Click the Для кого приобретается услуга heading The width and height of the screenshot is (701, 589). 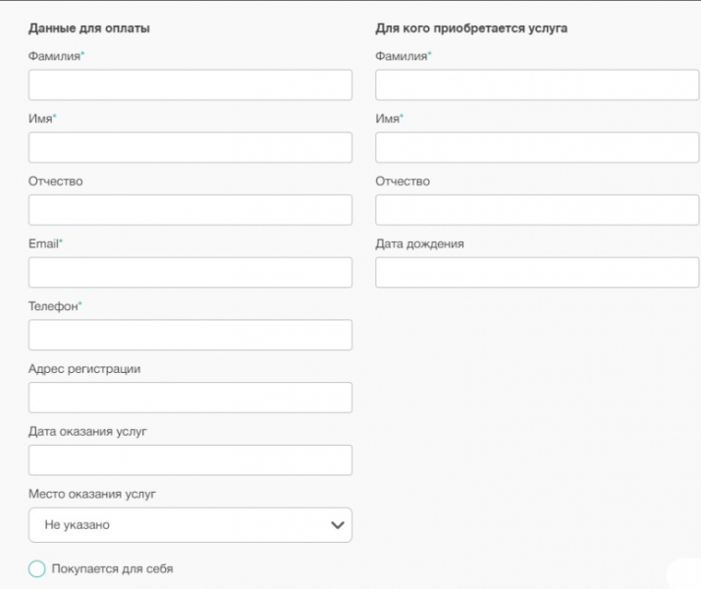coord(471,28)
